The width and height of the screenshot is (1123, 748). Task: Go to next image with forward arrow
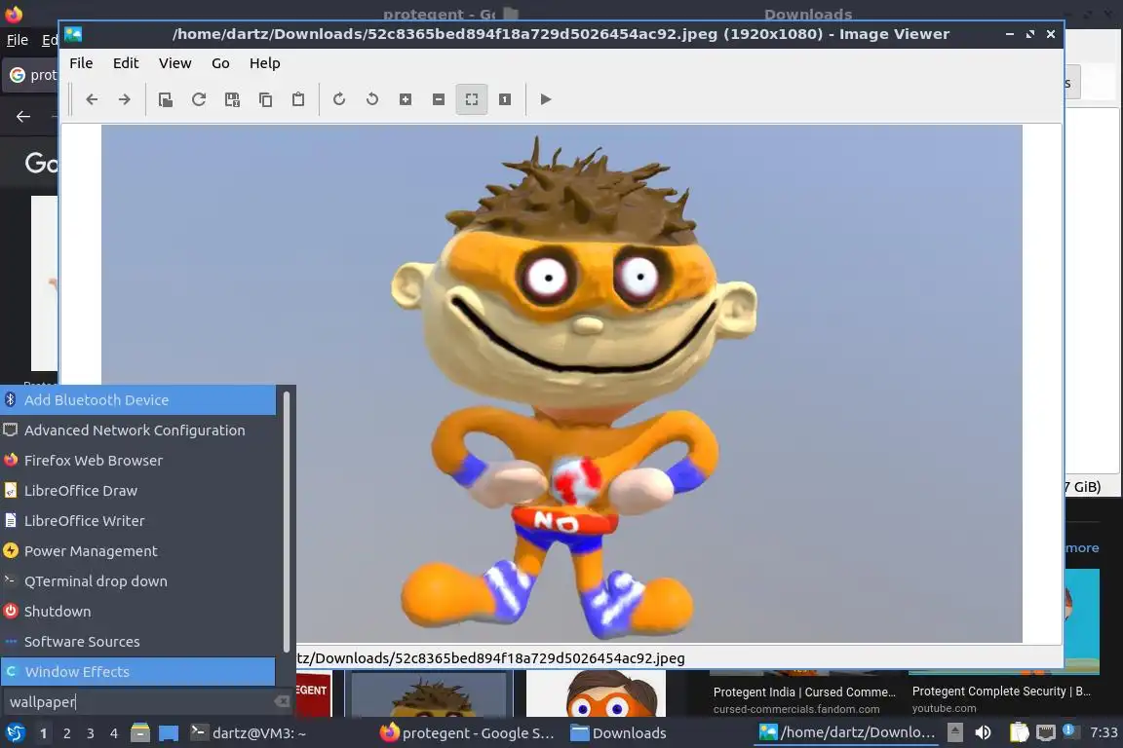click(x=125, y=99)
